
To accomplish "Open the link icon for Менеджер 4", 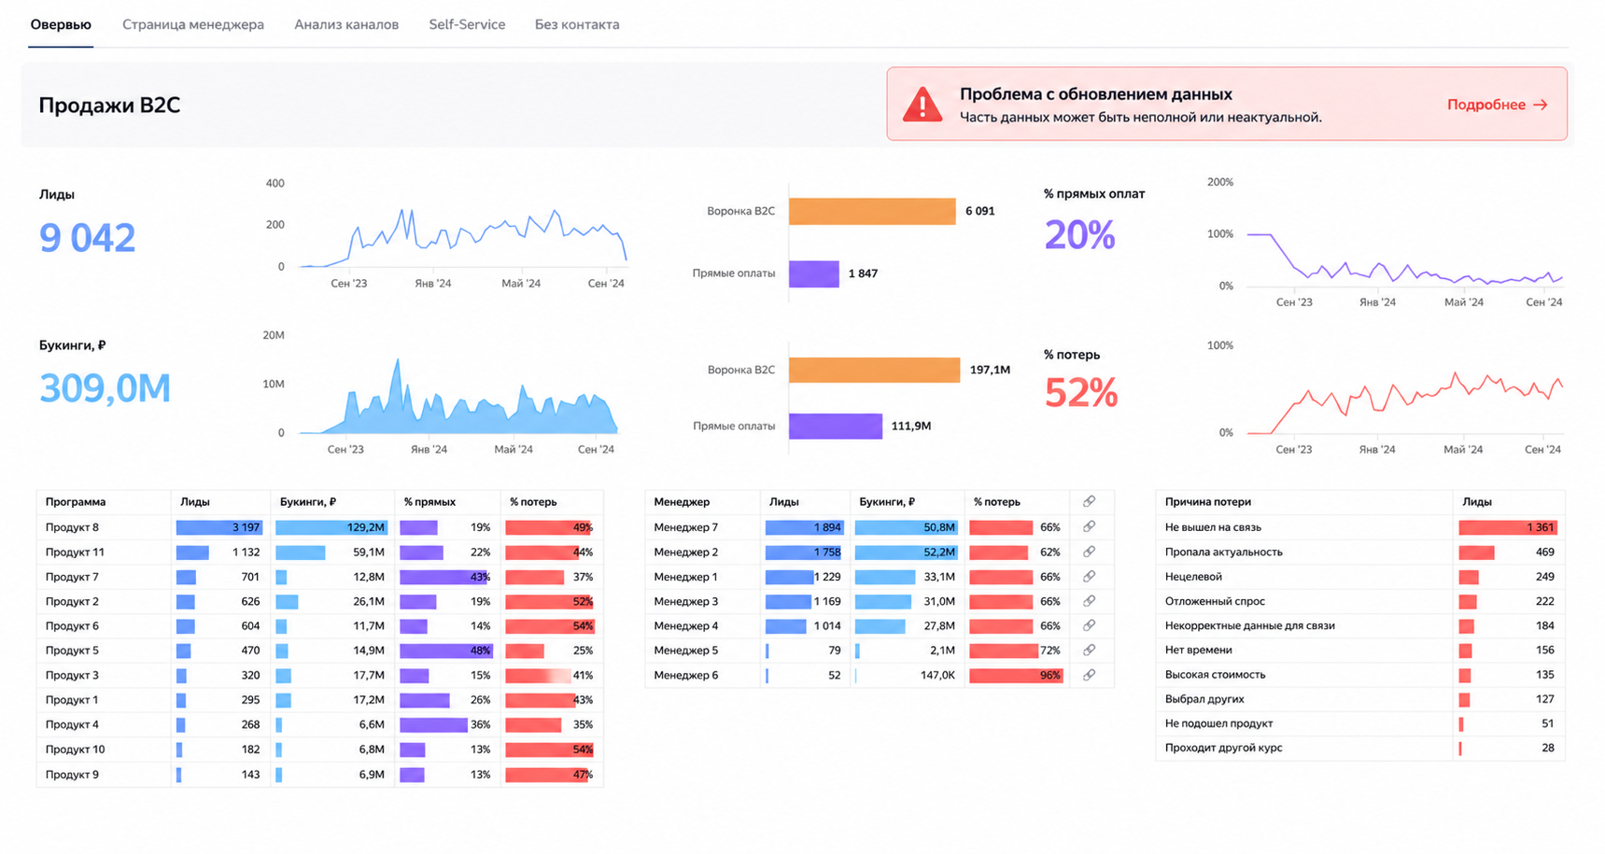I will 1089,625.
